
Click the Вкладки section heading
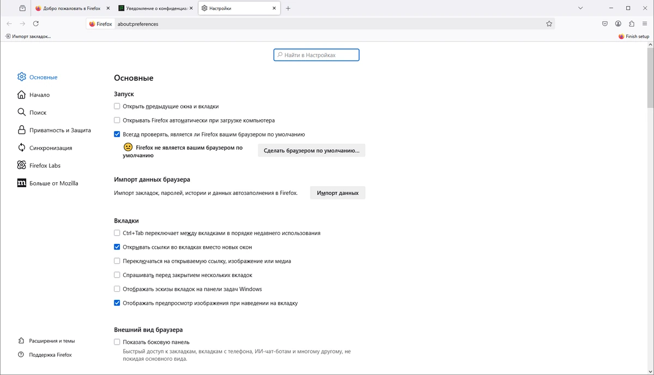click(126, 220)
